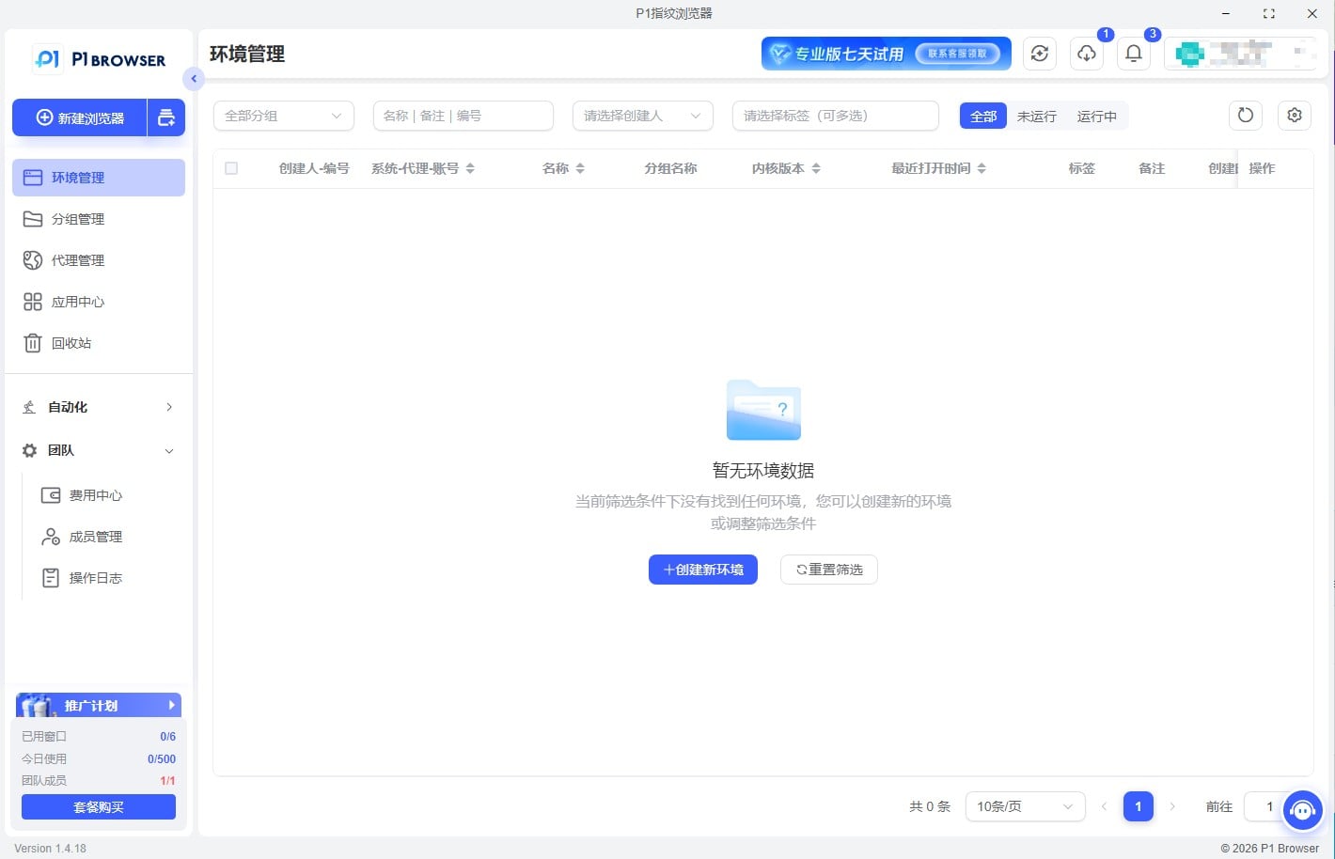Click the Version 1.4.18 label
1335x859 pixels.
(x=50, y=848)
